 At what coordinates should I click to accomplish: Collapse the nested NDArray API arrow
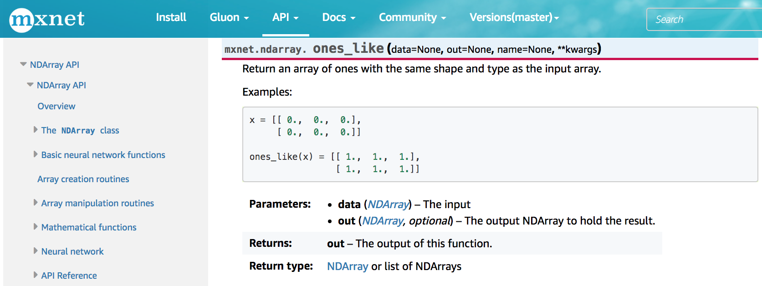click(30, 85)
